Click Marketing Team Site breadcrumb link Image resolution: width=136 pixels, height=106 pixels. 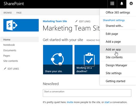(55, 21)
